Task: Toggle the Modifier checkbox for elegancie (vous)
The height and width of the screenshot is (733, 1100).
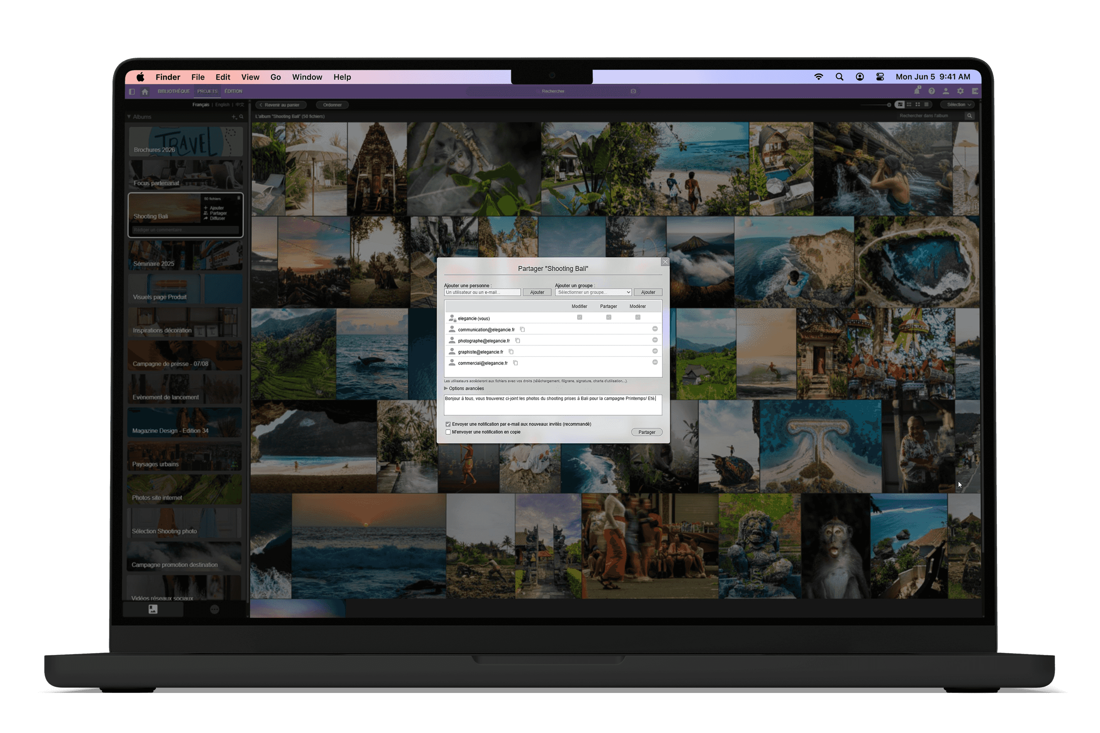Action: (x=579, y=317)
